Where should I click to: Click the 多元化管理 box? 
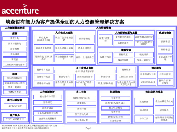[115, 121]
